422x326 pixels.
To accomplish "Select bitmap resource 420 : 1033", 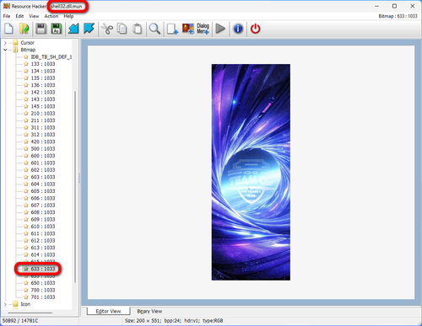I will tap(43, 142).
